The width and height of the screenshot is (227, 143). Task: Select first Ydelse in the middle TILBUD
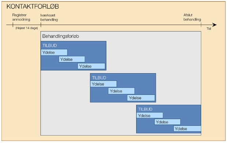[104, 84]
